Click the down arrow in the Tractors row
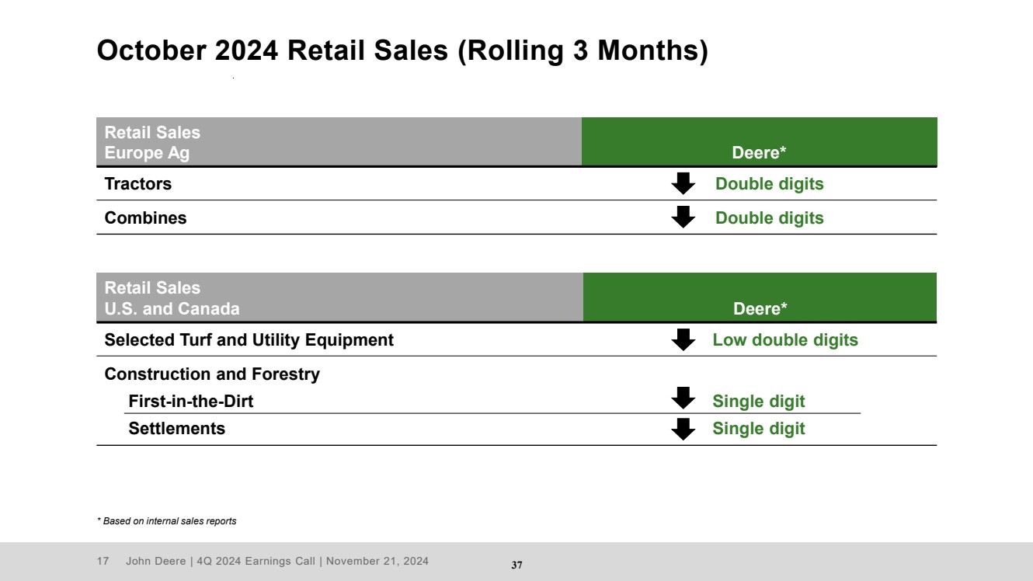Image resolution: width=1033 pixels, height=581 pixels. coord(683,184)
